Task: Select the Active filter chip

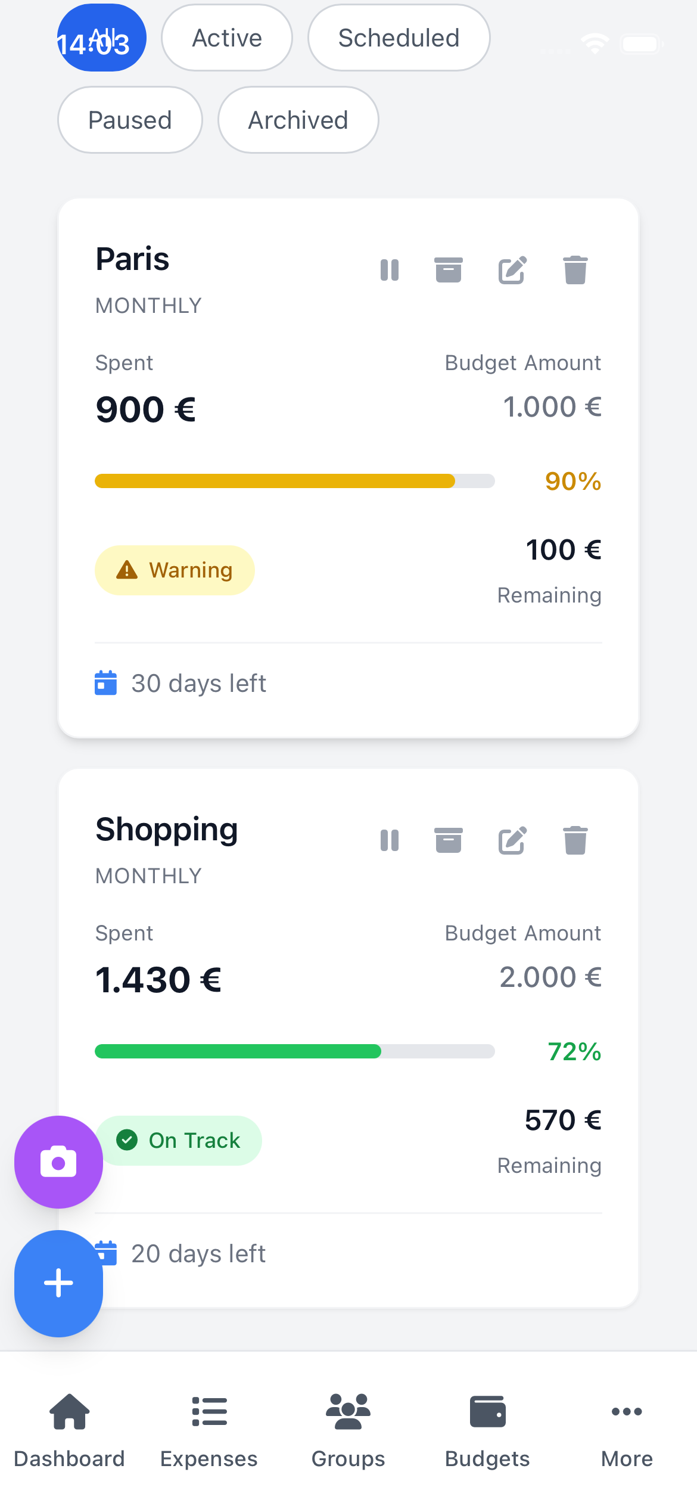Action: click(x=226, y=38)
